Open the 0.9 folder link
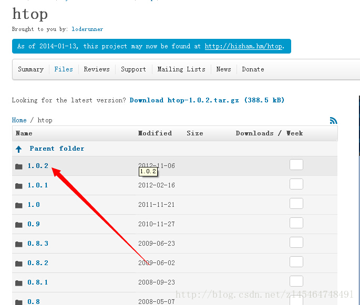 click(34, 224)
